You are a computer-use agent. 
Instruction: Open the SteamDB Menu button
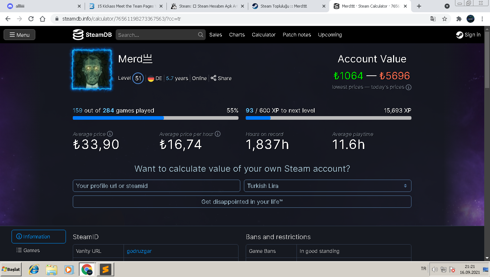19,35
